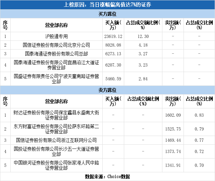Select 国盛证券宁波天童南路证券营业部 row name
This screenshot has width=215, height=181.
pos(56,79)
